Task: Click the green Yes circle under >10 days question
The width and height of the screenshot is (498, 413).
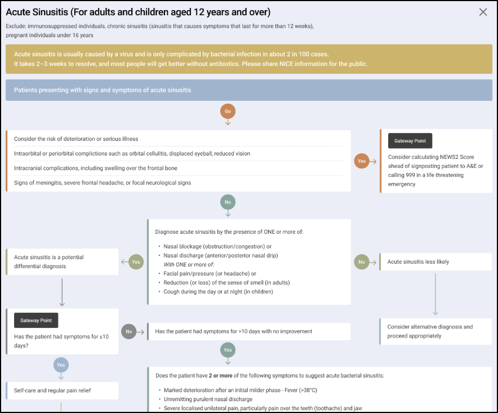Action: click(x=228, y=350)
